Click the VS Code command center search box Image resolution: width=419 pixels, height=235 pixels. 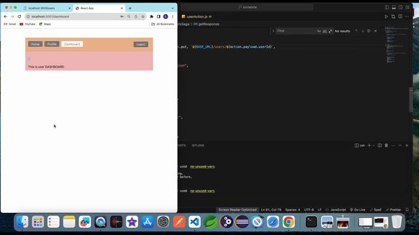(247, 7)
